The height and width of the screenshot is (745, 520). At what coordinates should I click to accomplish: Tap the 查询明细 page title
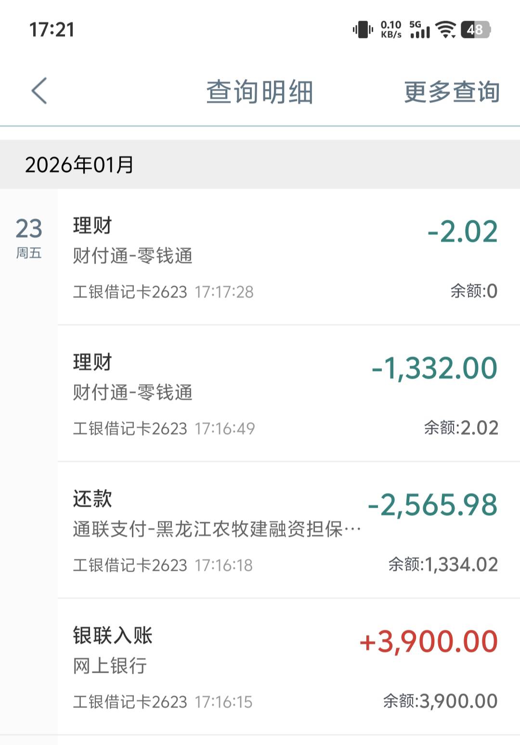(260, 91)
